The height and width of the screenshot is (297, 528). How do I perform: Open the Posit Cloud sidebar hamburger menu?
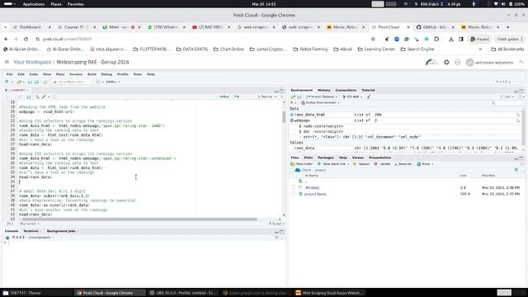point(7,62)
